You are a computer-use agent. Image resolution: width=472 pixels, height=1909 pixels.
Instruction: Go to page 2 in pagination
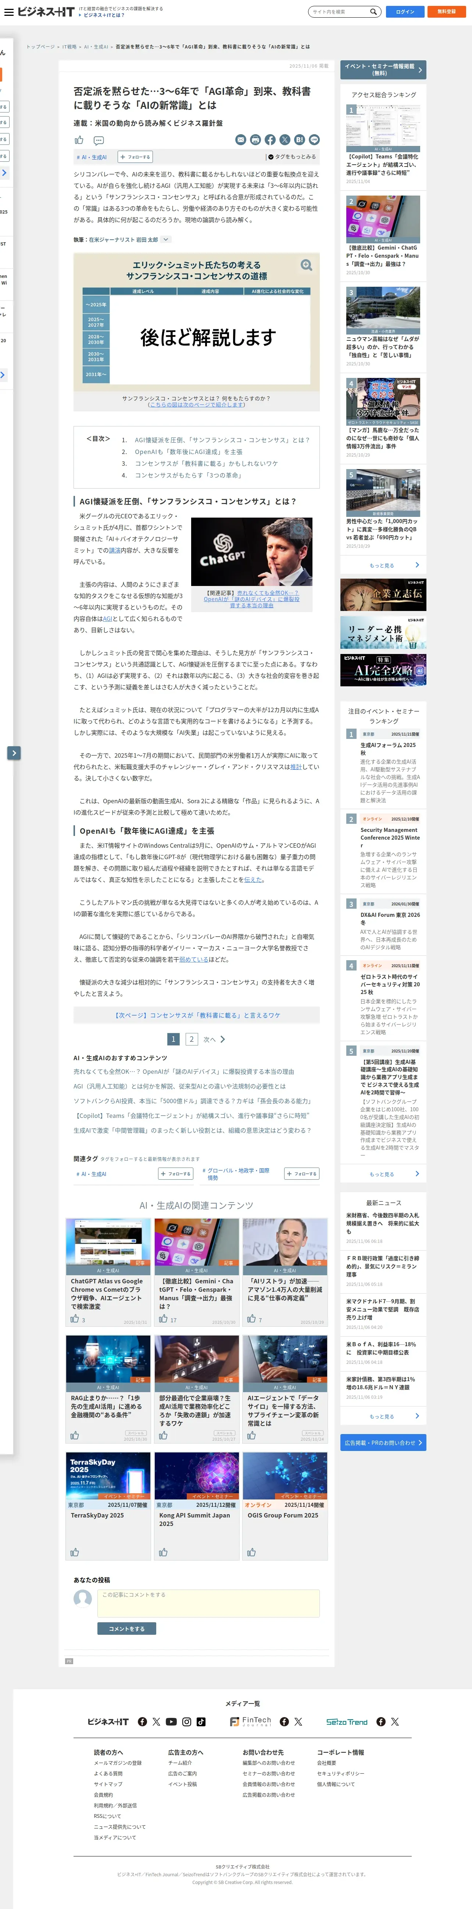coord(191,1039)
